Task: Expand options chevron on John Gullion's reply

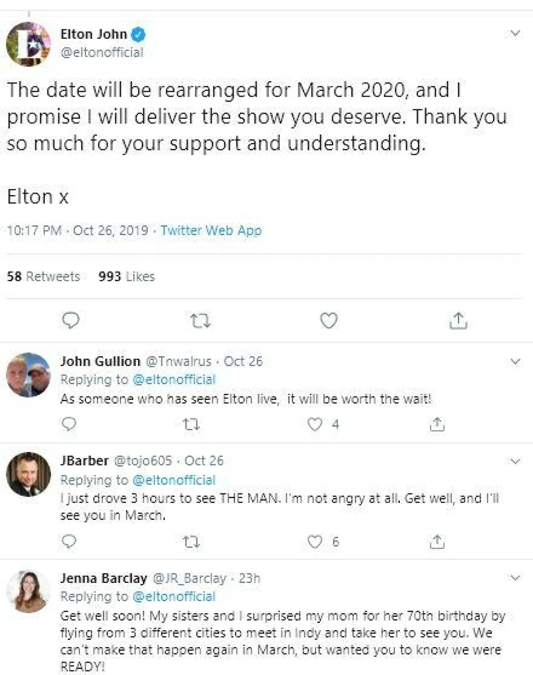Action: coord(515,361)
